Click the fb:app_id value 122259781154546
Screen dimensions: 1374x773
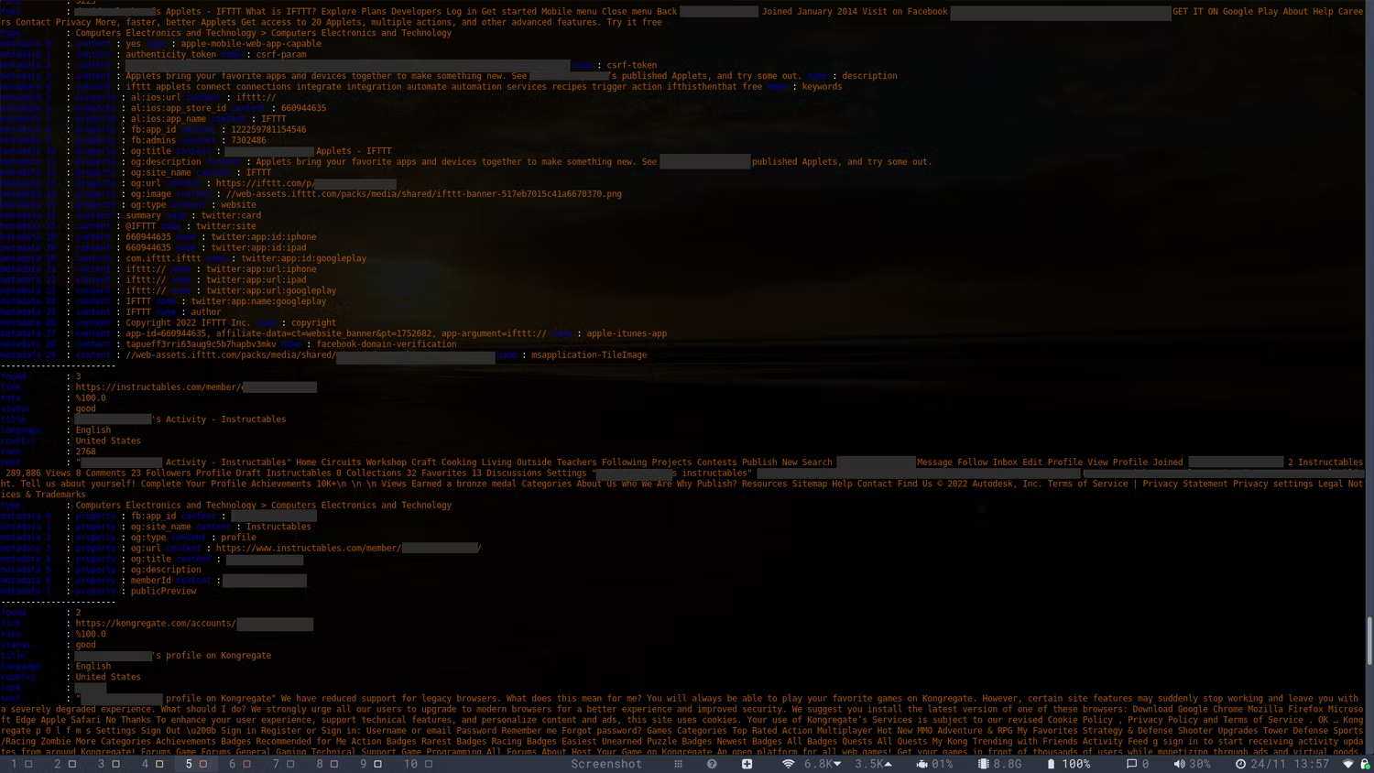pos(268,130)
